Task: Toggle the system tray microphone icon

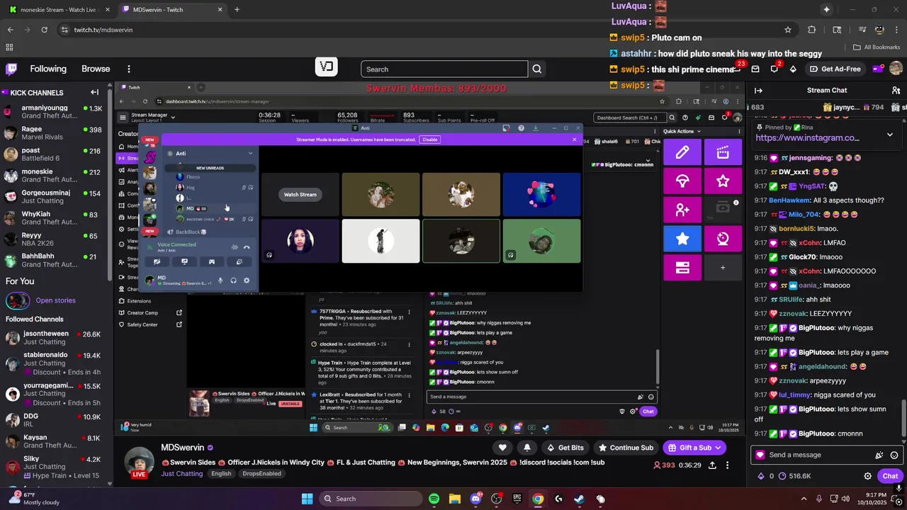Action: tap(819, 499)
